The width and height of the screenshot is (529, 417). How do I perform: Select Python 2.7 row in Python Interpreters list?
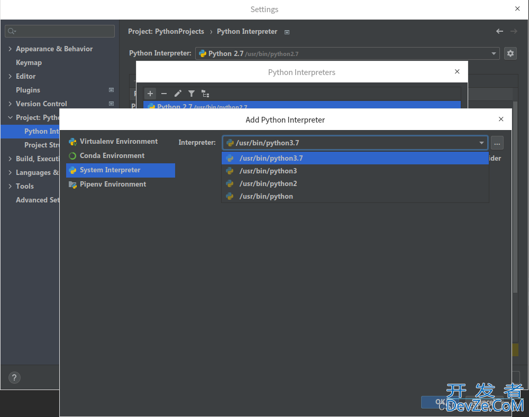click(302, 105)
